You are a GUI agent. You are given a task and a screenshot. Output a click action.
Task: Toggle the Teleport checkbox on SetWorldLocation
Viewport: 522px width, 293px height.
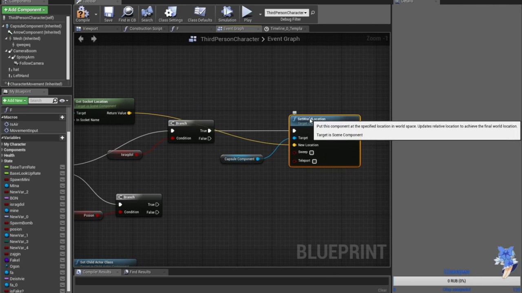314,161
